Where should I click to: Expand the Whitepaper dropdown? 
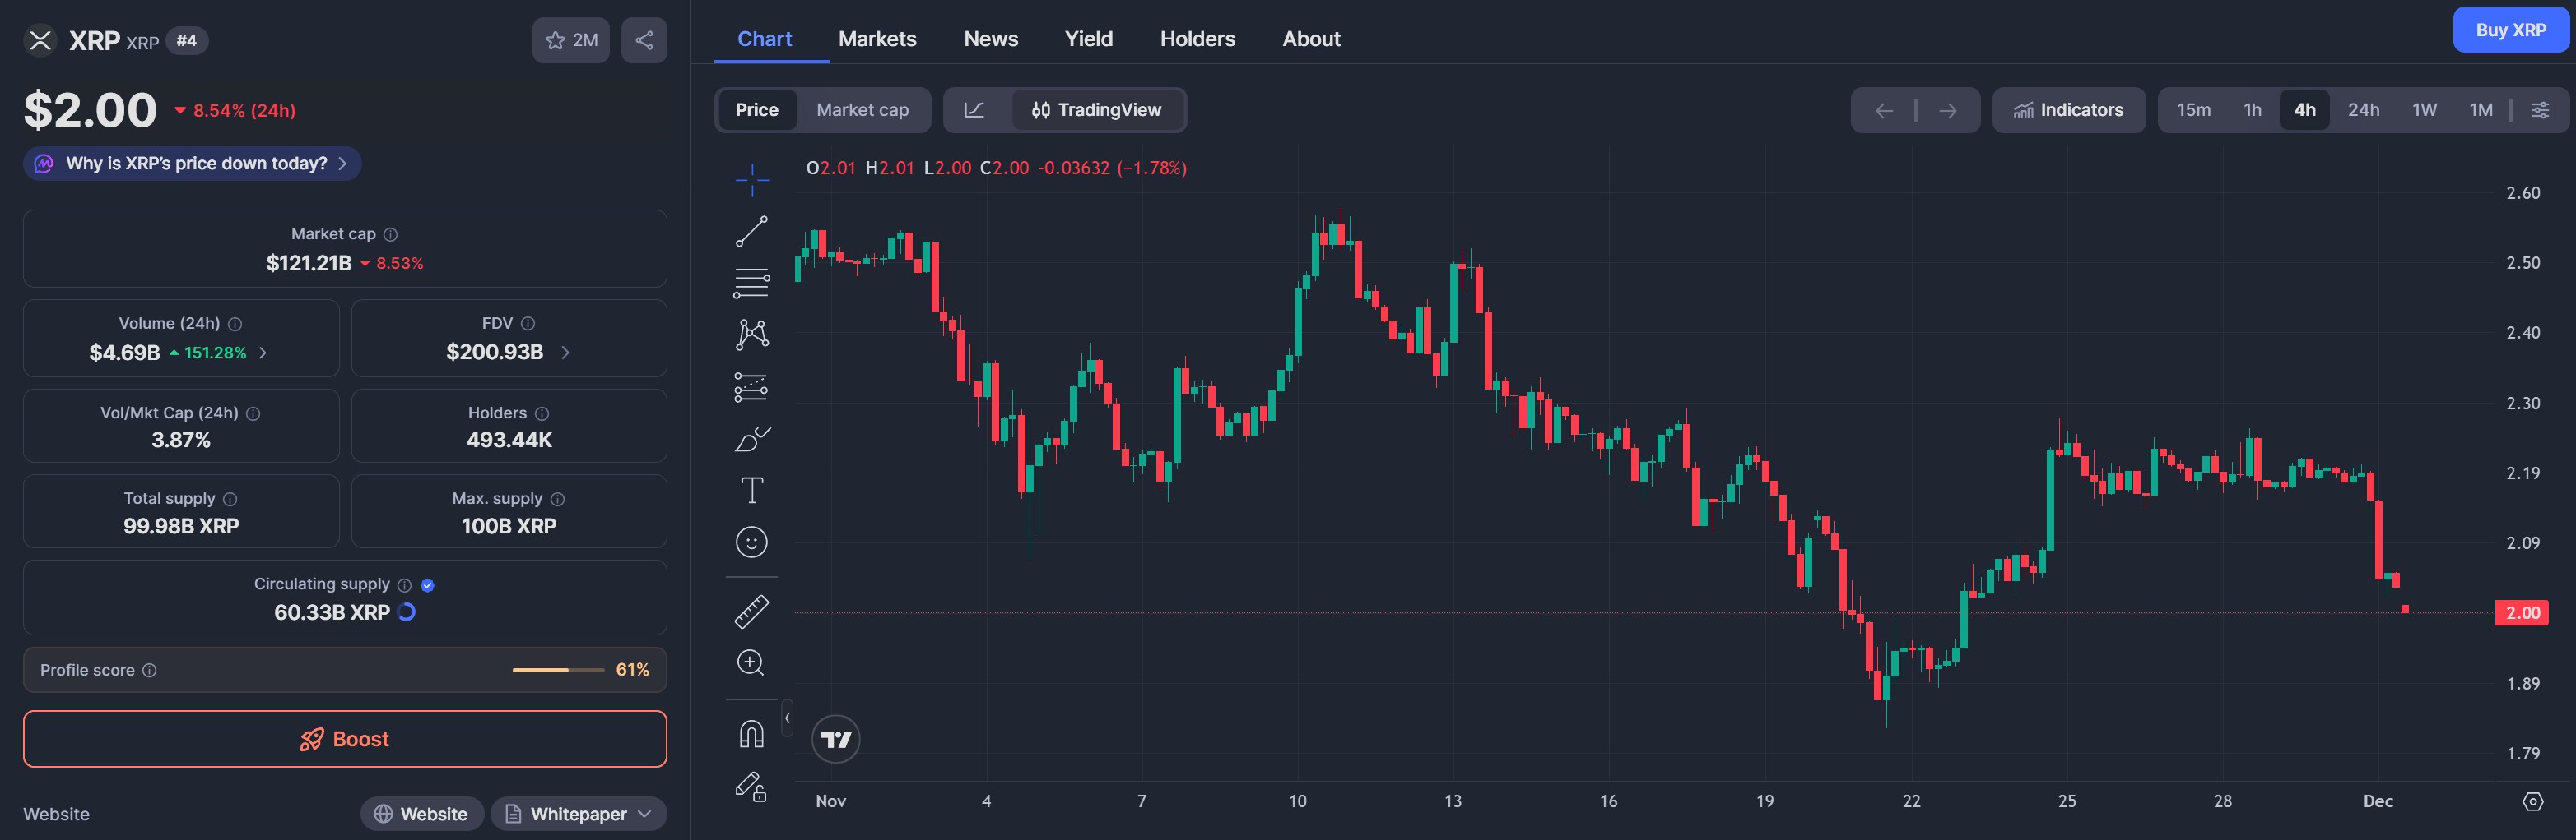click(x=645, y=814)
